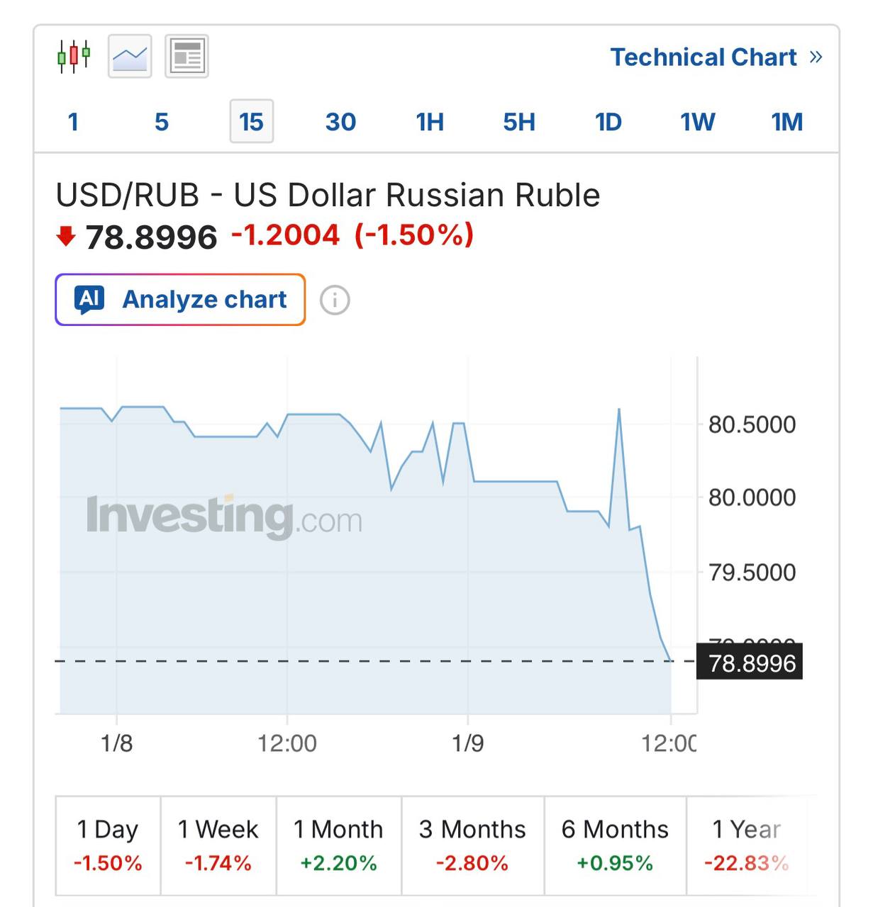873x907 pixels.
Task: Select the 1 Week performance period
Action: point(218,845)
